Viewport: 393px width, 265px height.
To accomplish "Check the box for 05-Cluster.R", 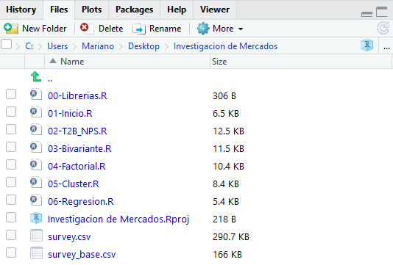I will coord(11,182).
